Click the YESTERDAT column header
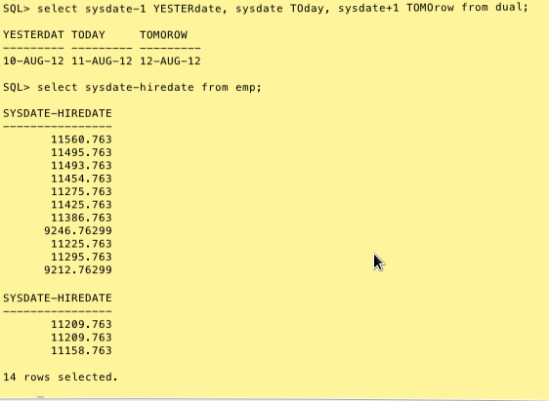549x401 pixels. pyautogui.click(x=33, y=34)
